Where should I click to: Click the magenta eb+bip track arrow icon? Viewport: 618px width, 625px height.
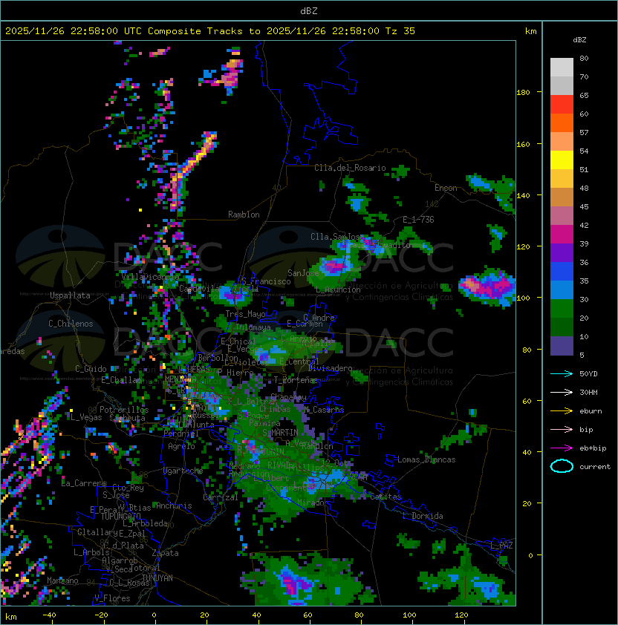(x=562, y=448)
